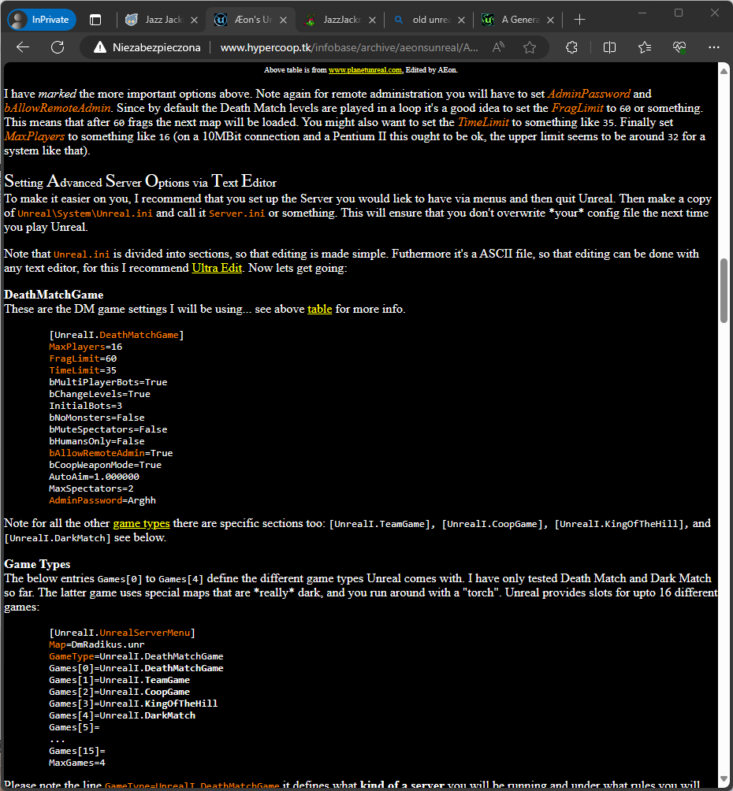Screen dimensions: 733x791
Task: Open the Extensions menu
Action: (571, 47)
